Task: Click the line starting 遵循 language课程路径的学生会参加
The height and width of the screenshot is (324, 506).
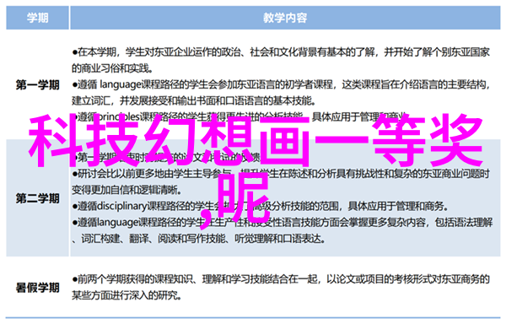Action: 281,84
